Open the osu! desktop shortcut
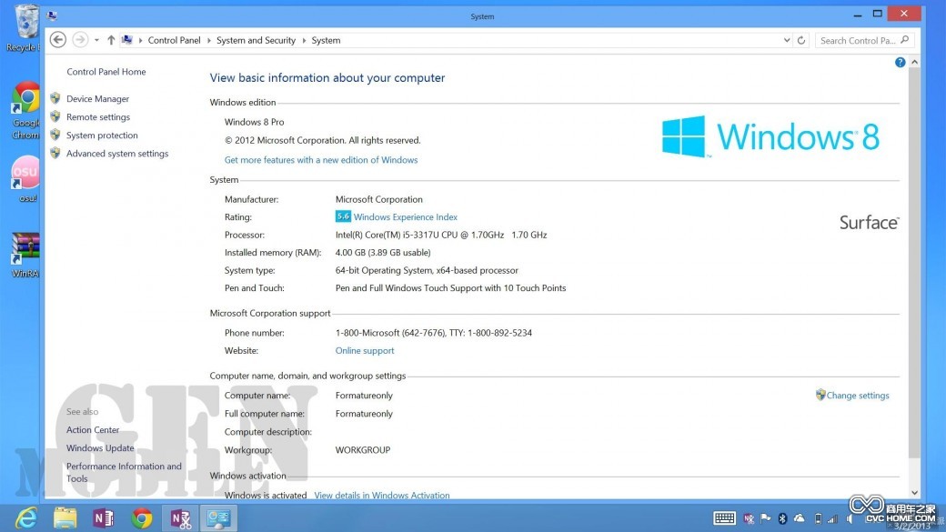The width and height of the screenshot is (946, 532). 26,179
